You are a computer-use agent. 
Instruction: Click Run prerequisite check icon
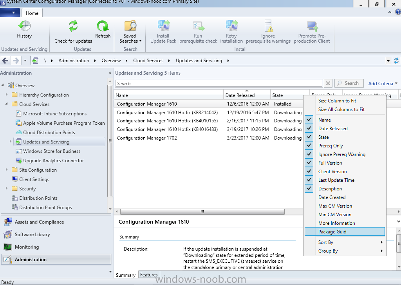click(x=198, y=26)
